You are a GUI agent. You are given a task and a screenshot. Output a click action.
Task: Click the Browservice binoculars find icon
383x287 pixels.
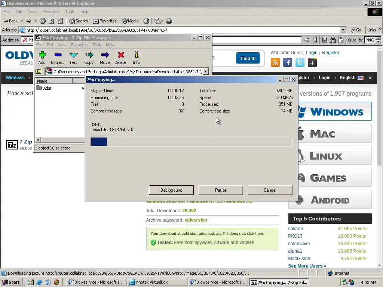(333, 40)
